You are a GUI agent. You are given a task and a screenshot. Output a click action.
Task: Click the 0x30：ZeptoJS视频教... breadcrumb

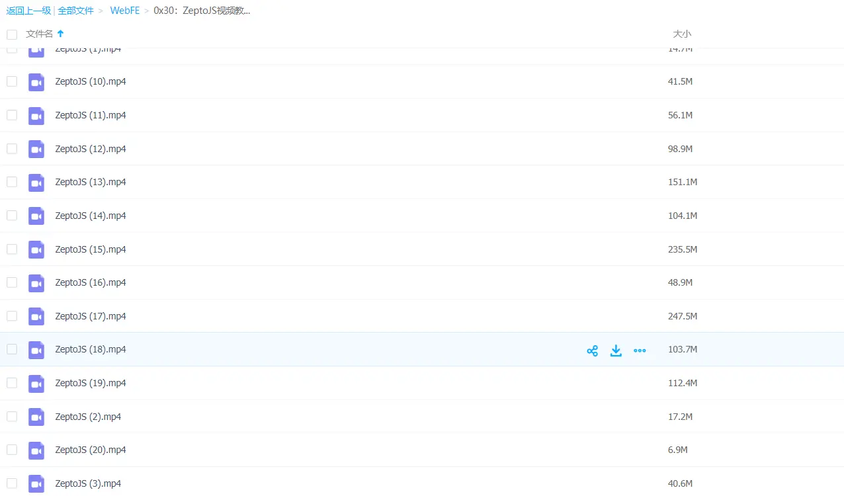(x=202, y=11)
